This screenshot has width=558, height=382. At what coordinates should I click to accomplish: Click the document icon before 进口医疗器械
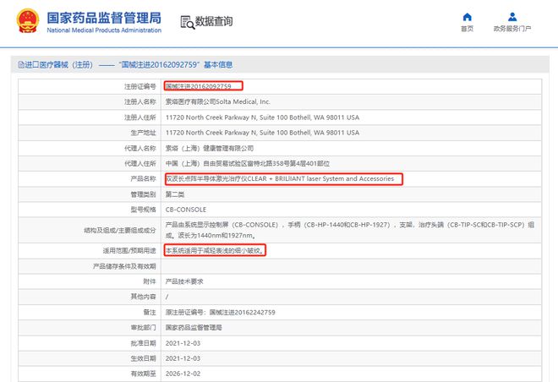click(21, 65)
